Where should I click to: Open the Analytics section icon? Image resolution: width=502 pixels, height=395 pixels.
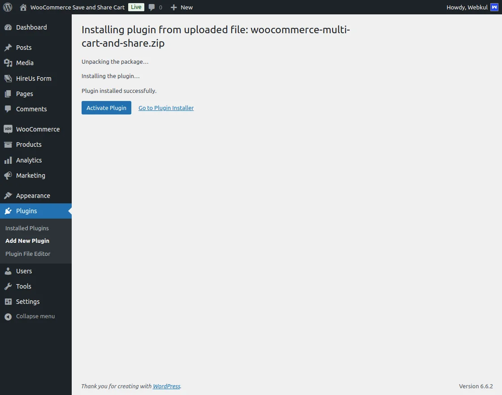(x=9, y=160)
